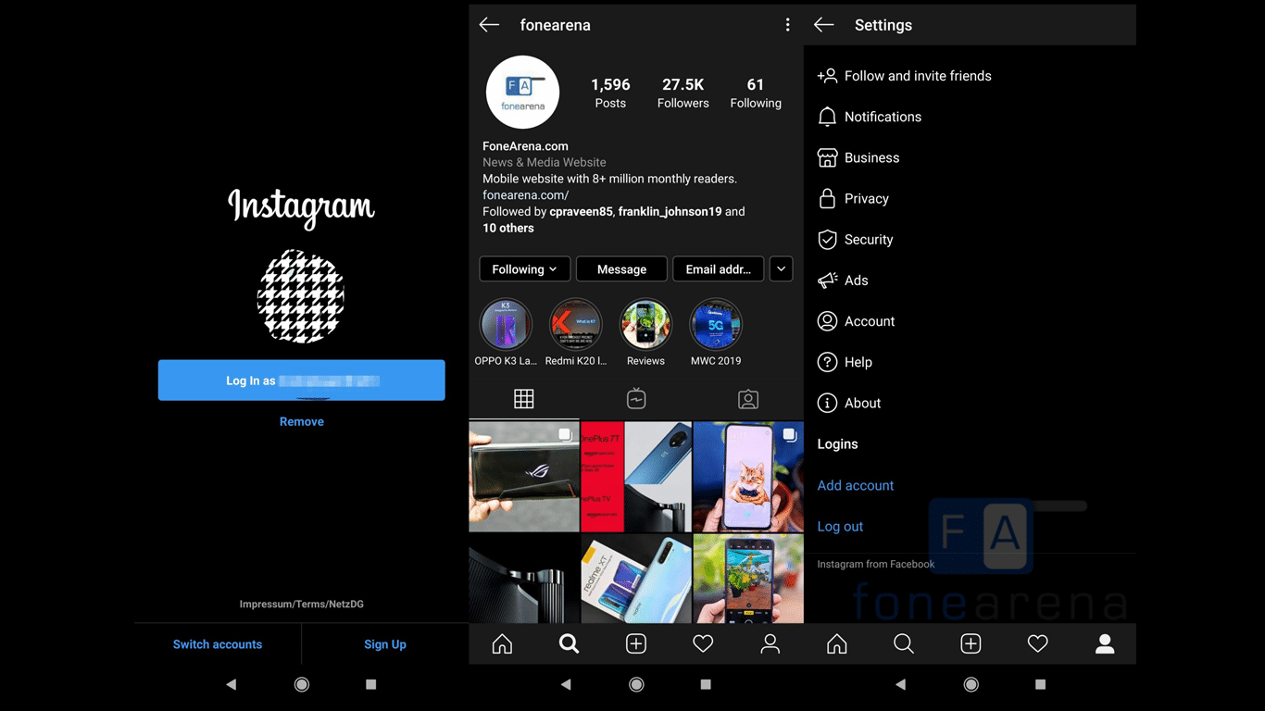Tap Switch accounts on login screen

point(218,644)
